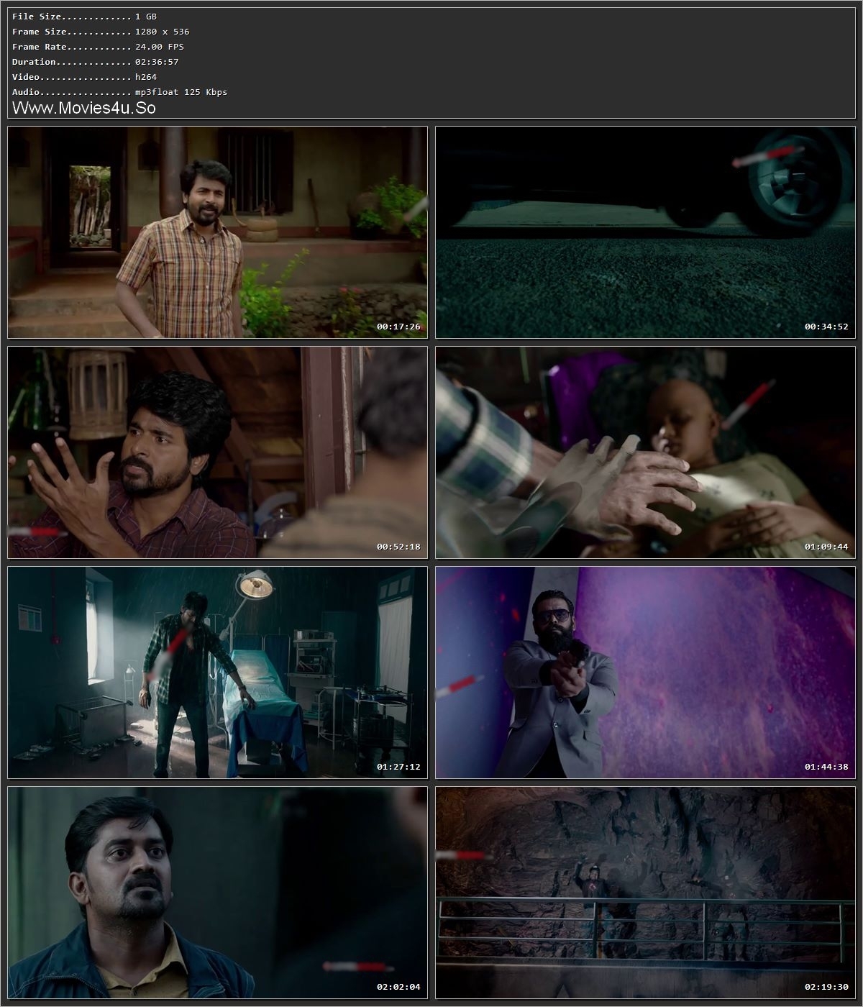Image resolution: width=863 pixels, height=1007 pixels.
Task: Select the thumbnail timestamped 01:09:44
Action: (x=646, y=452)
